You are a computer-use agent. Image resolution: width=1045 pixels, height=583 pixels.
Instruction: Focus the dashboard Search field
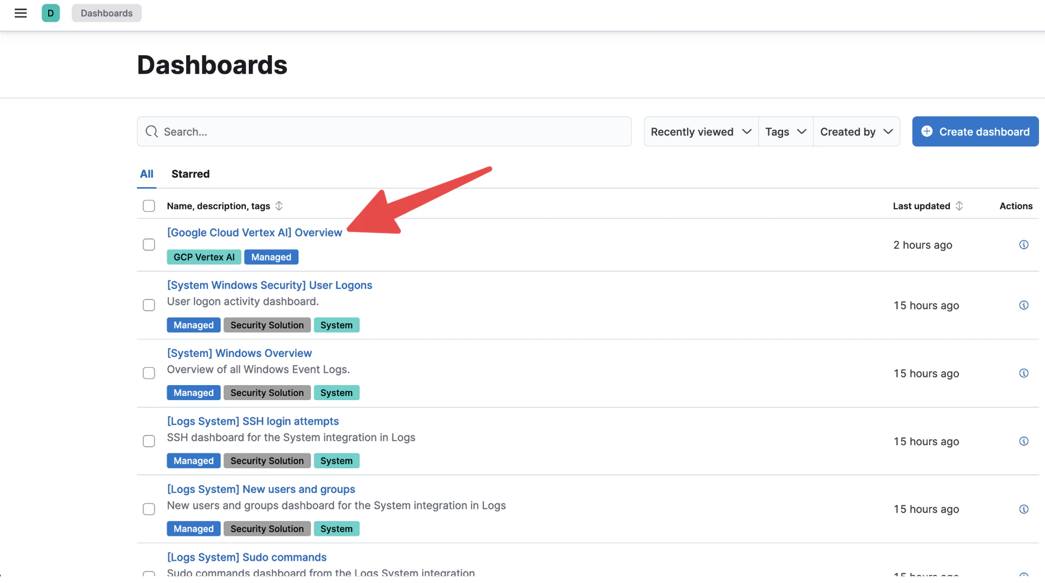click(384, 131)
